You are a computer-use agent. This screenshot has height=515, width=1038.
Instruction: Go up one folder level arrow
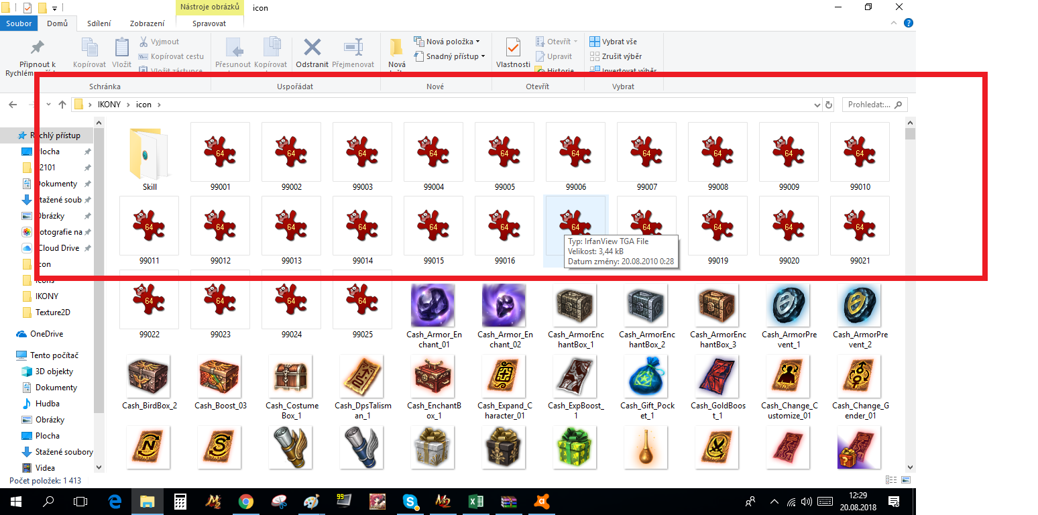[x=62, y=105]
